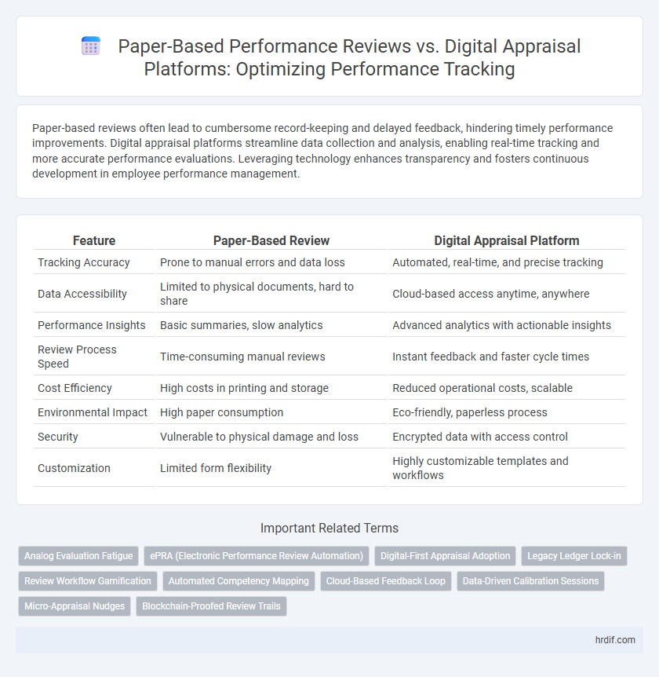Select the 'Environmental Impact' row label
The image size is (659, 677).
point(94,412)
